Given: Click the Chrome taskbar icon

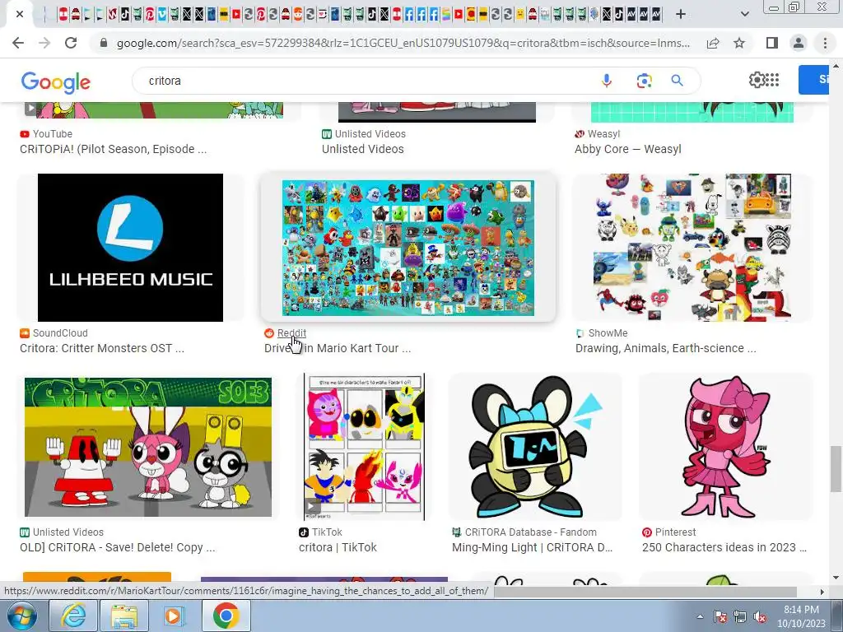Looking at the screenshot, I should [x=226, y=616].
